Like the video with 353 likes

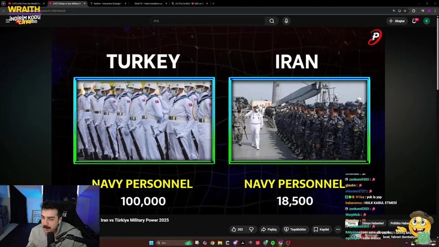[x=237, y=230]
